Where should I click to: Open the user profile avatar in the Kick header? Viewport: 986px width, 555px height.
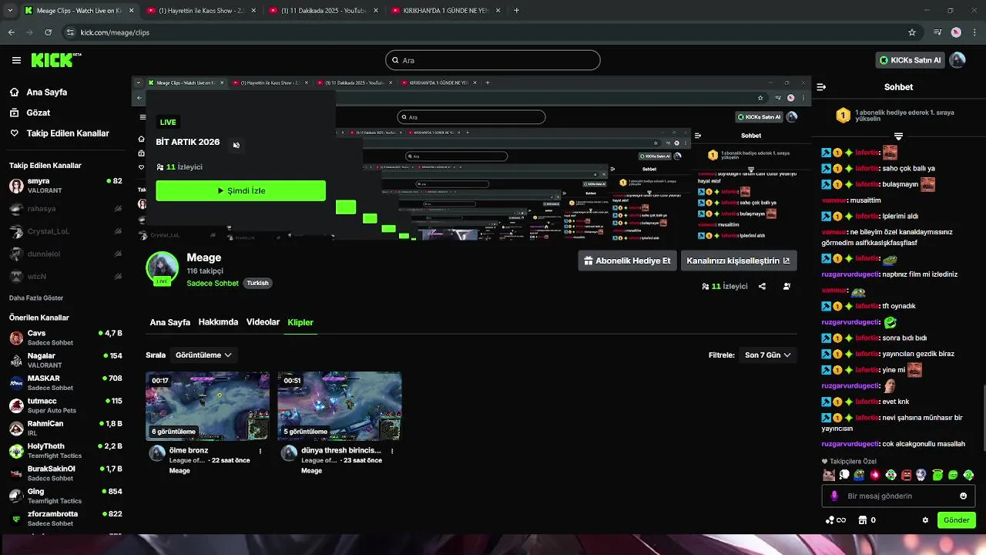coord(957,60)
